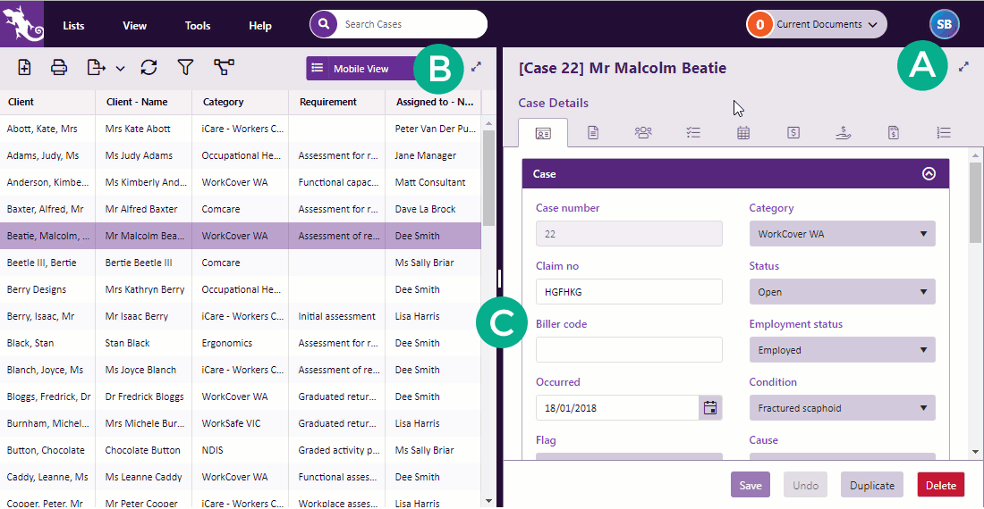This screenshot has height=509, width=984.
Task: Open the Employment status dropdown
Action: coord(842,350)
